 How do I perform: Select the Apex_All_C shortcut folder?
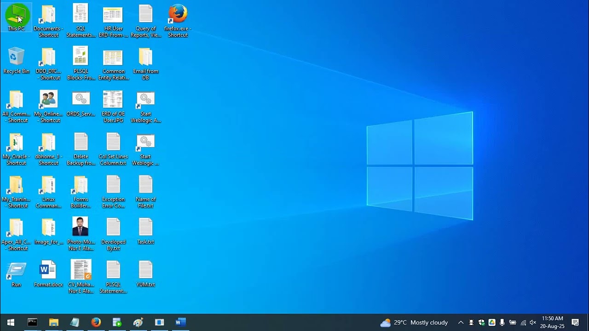coord(16,235)
